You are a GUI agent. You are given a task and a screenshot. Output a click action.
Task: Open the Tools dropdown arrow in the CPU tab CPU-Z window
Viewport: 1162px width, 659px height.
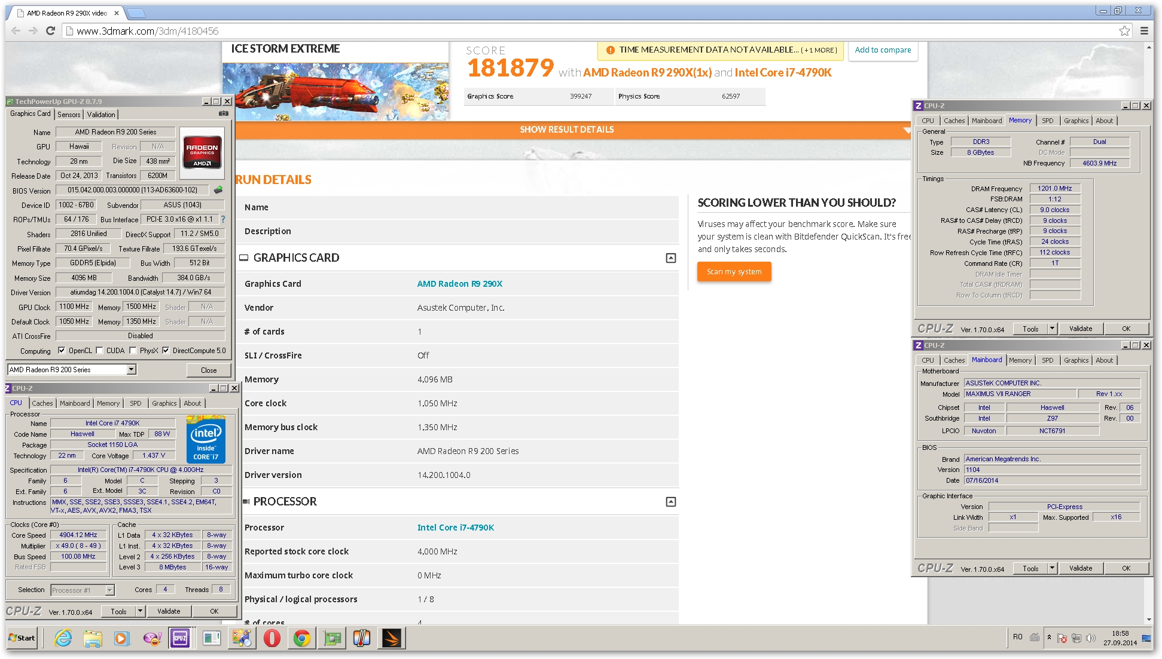coord(140,611)
